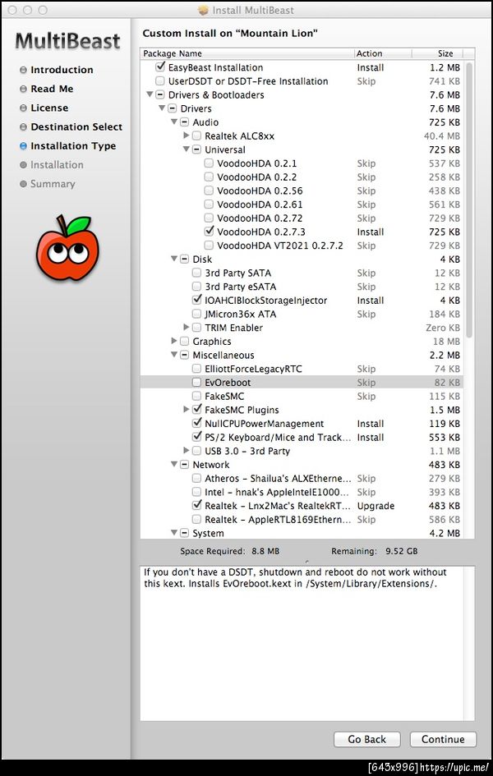Select the VoodooHDA 0.2.61 row text

(x=260, y=204)
